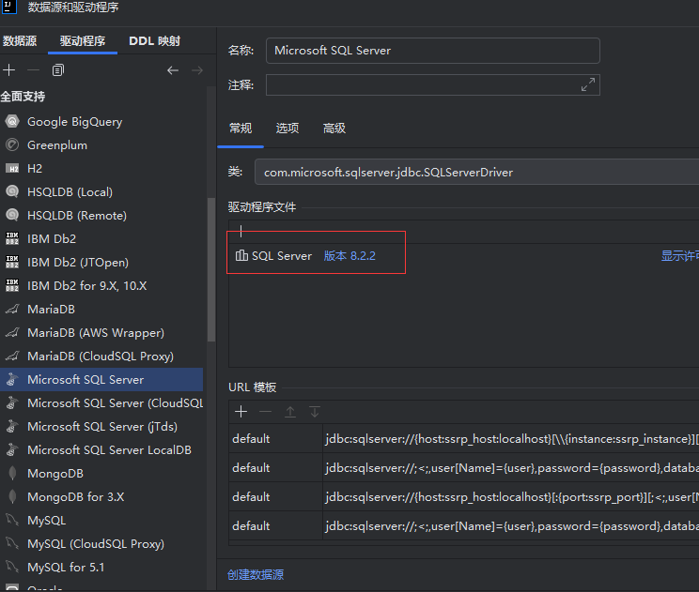Open the DDL 映射 tab
The width and height of the screenshot is (699, 592).
point(154,41)
